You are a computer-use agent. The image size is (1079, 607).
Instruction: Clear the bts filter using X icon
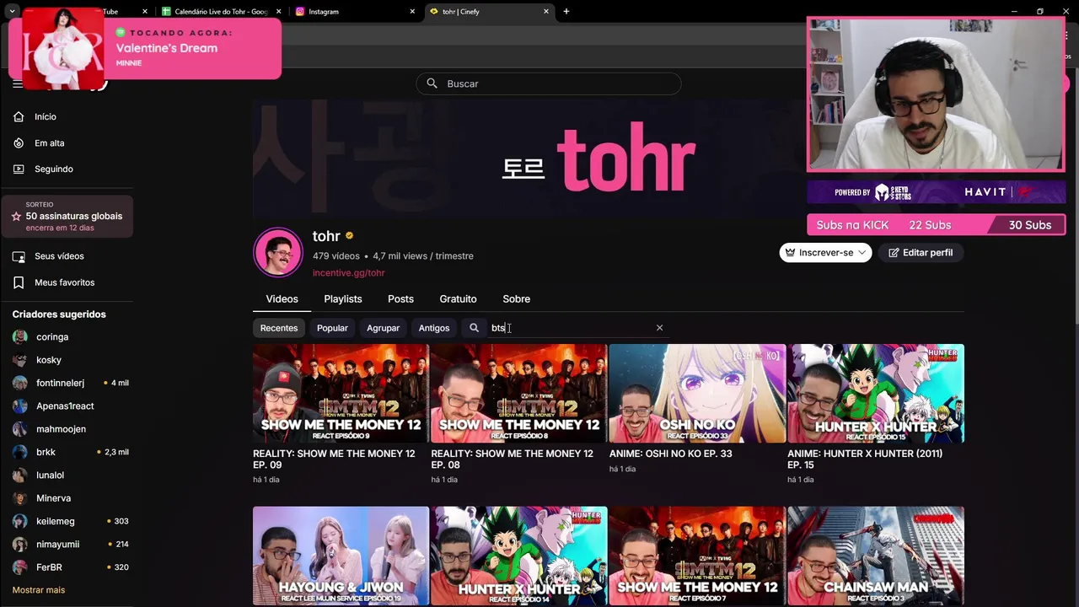click(659, 328)
